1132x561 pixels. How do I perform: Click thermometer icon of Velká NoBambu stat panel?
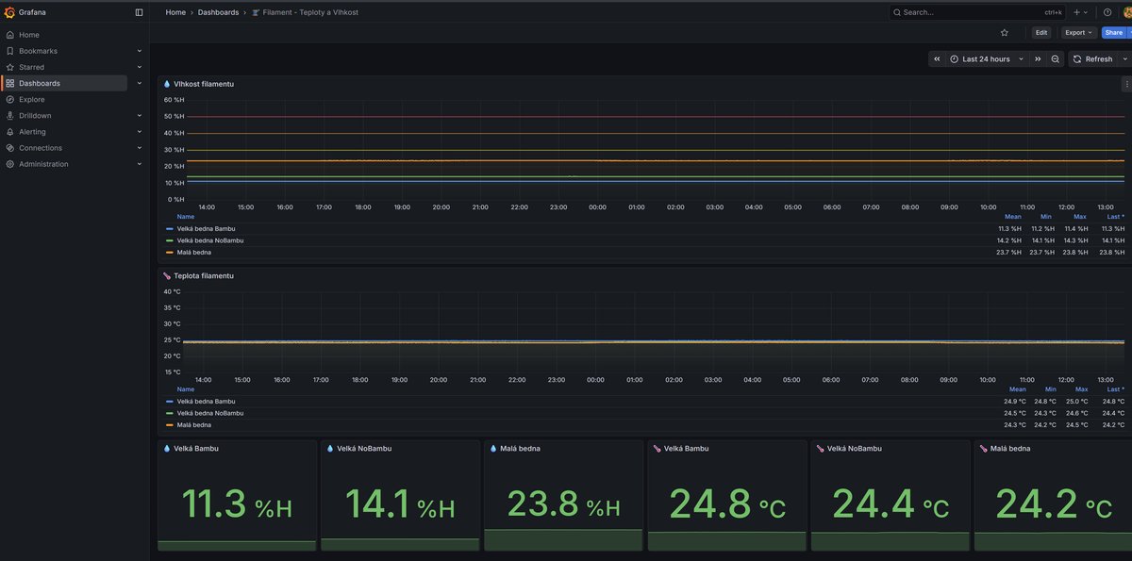tap(820, 449)
